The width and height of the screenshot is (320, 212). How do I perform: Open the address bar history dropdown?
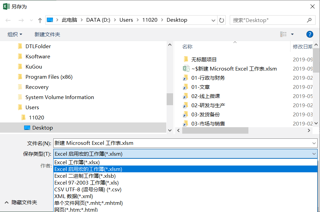213,20
